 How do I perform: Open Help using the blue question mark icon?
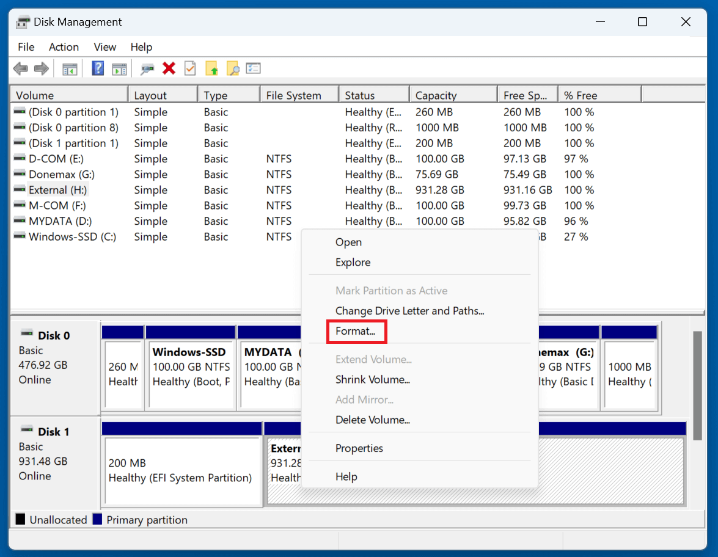[97, 68]
